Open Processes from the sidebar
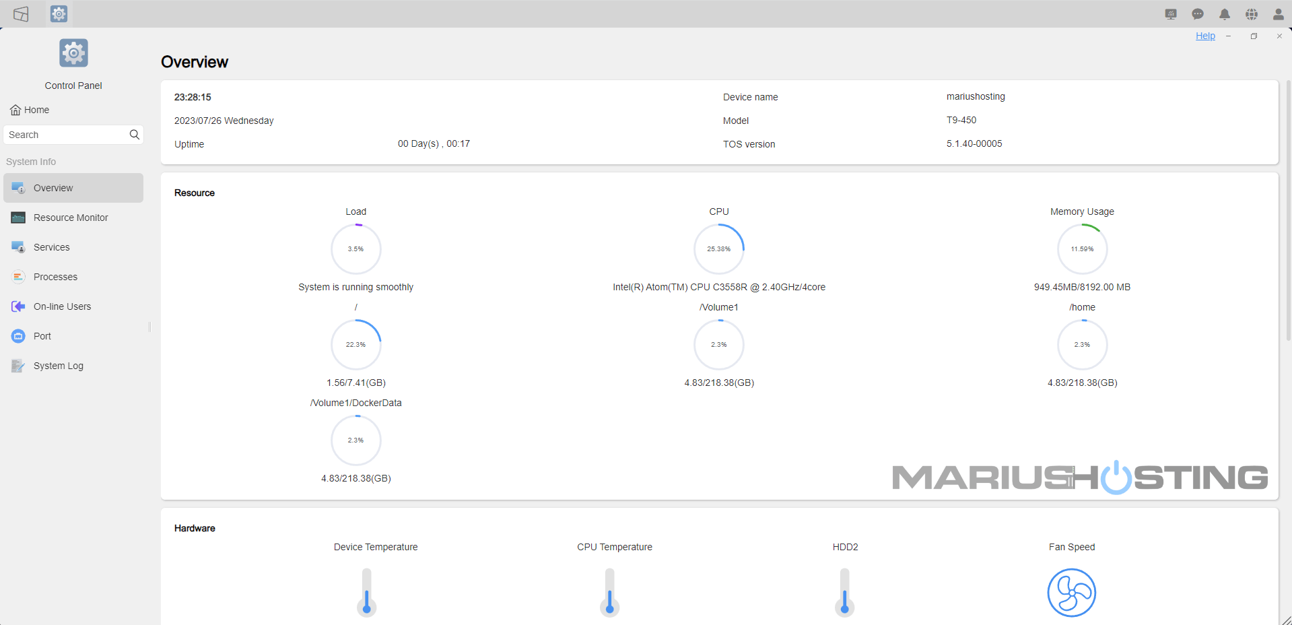 73,277
